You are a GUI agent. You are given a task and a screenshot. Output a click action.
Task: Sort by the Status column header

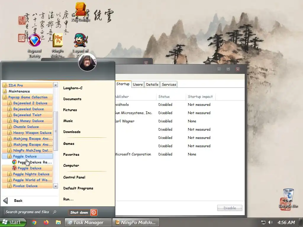(171, 97)
